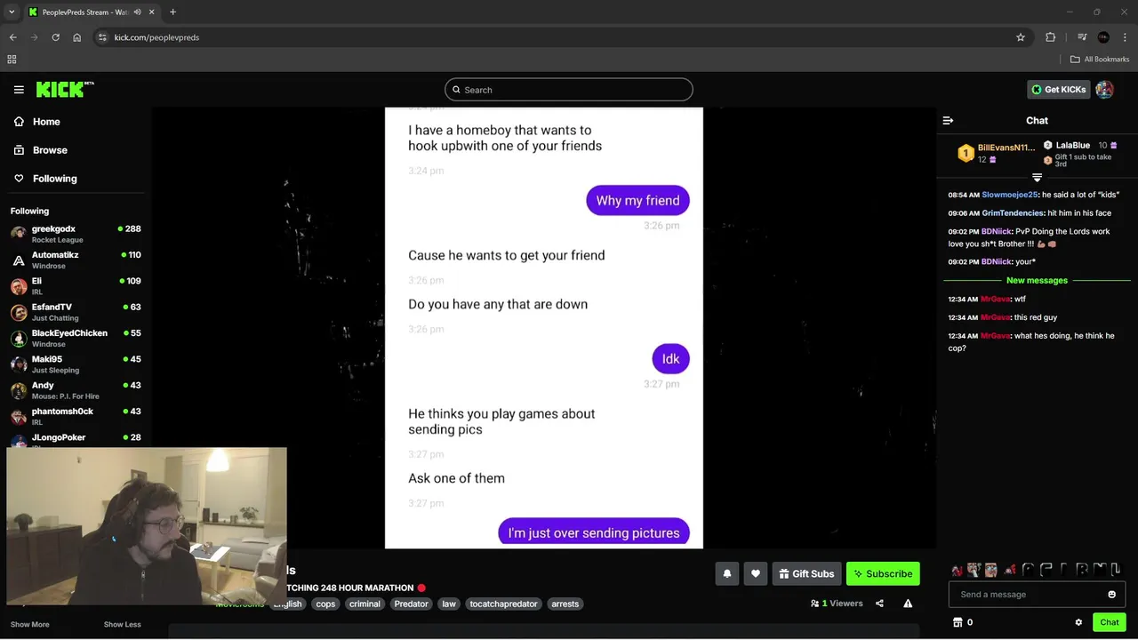Screen dimensions: 1138x640
Task: Select the arrests tag
Action: point(565,604)
